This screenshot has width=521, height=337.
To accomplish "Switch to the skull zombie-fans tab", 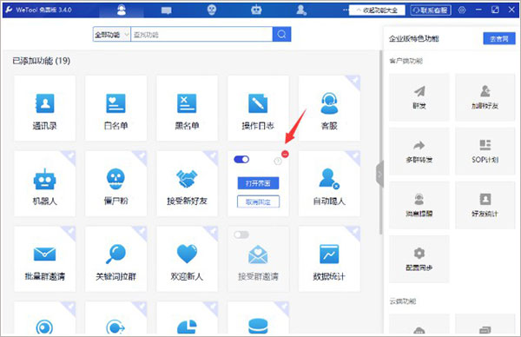I will point(212,10).
